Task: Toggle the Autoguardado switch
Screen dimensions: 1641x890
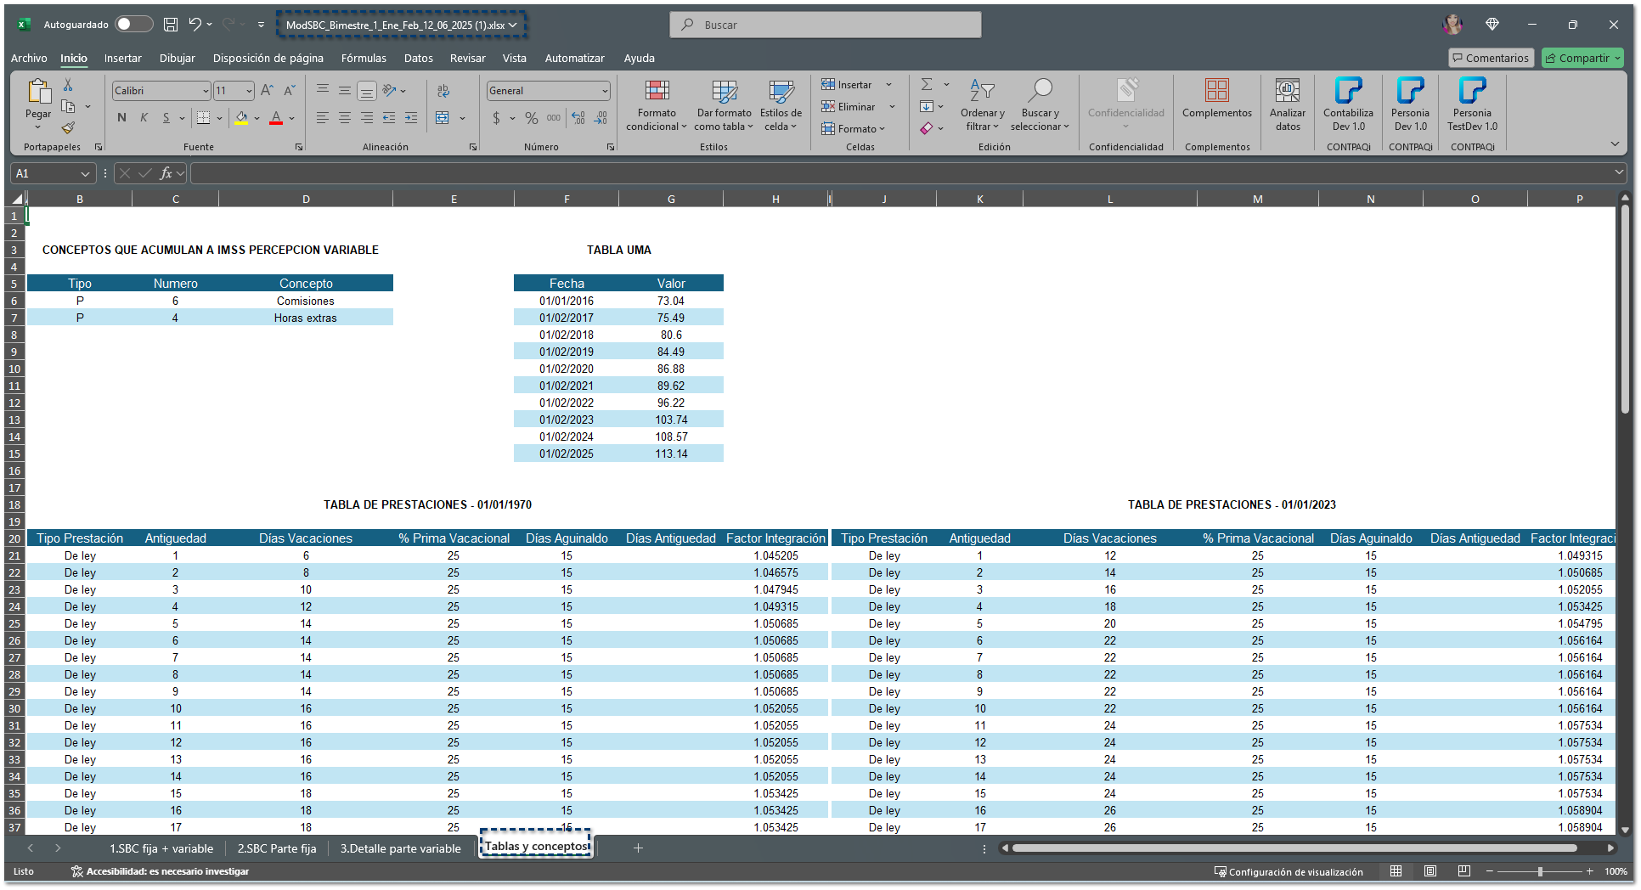Action: click(133, 25)
